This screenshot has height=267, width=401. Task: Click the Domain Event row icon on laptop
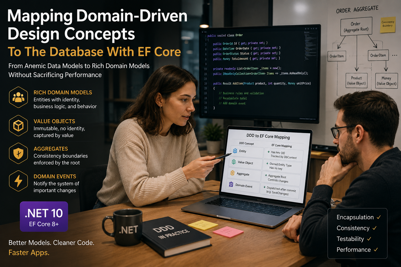[x=231, y=185]
